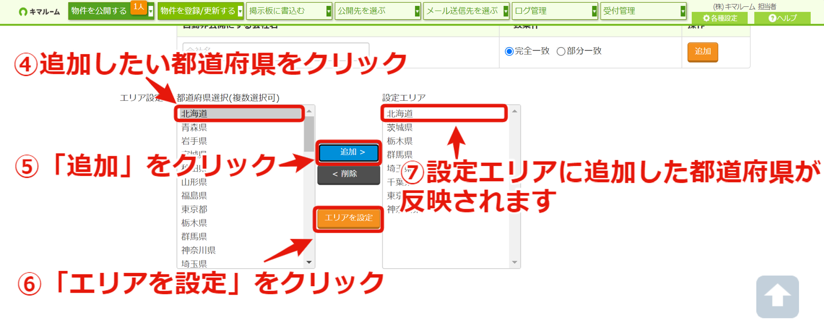
Task: Click the orange 追加 button in the table
Action: tap(702, 52)
